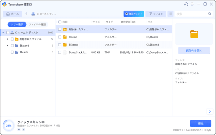
Task: Click the C:\Thumb path cell
Action: (x=152, y=37)
